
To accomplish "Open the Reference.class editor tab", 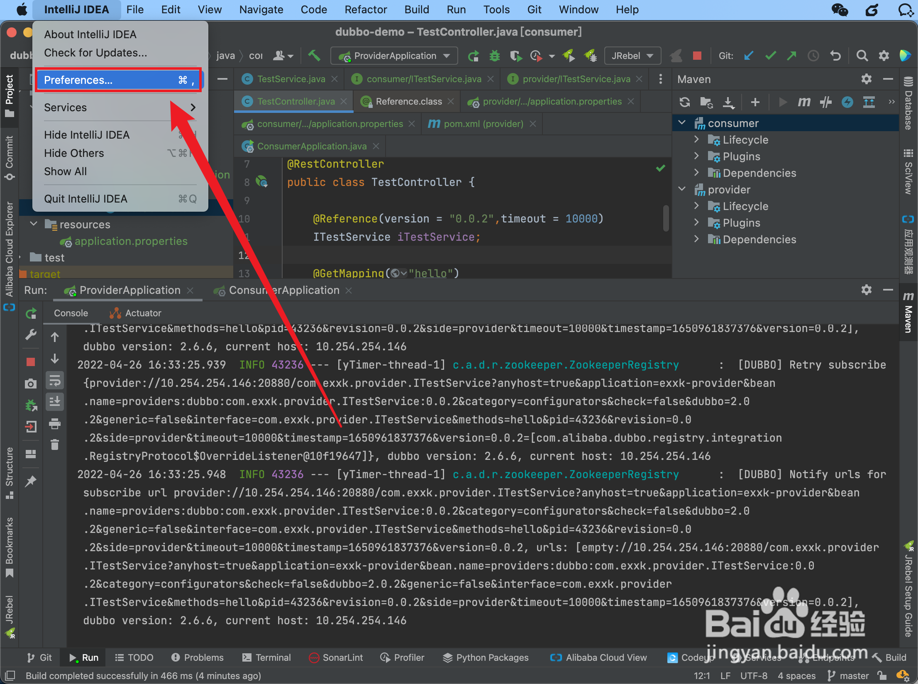I will click(x=408, y=101).
